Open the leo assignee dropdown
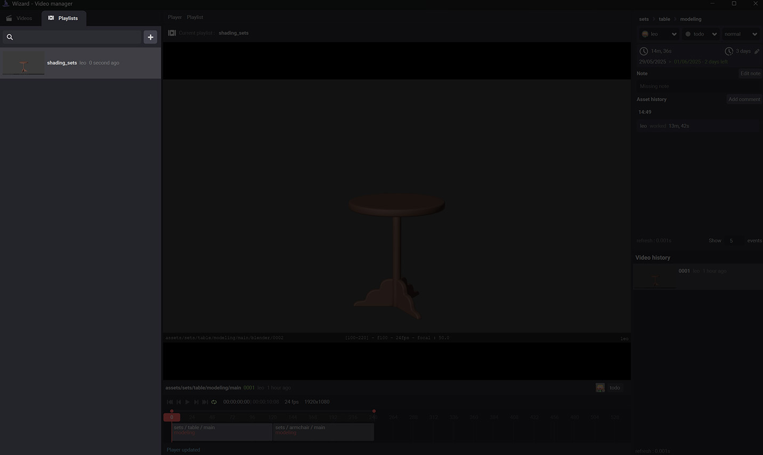Image resolution: width=763 pixels, height=455 pixels. 659,34
